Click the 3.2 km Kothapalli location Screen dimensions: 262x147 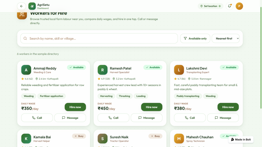click(124, 79)
